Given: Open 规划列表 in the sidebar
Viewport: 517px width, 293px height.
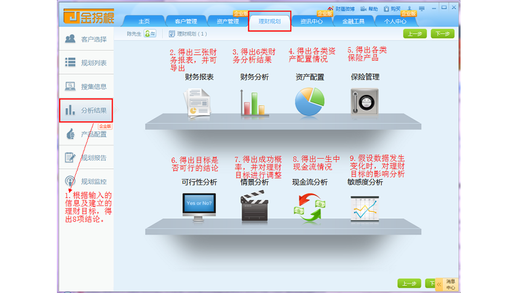Looking at the screenshot, I should 86,63.
